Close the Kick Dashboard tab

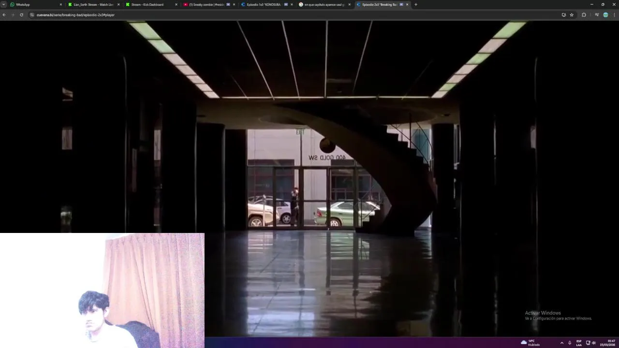(x=176, y=4)
